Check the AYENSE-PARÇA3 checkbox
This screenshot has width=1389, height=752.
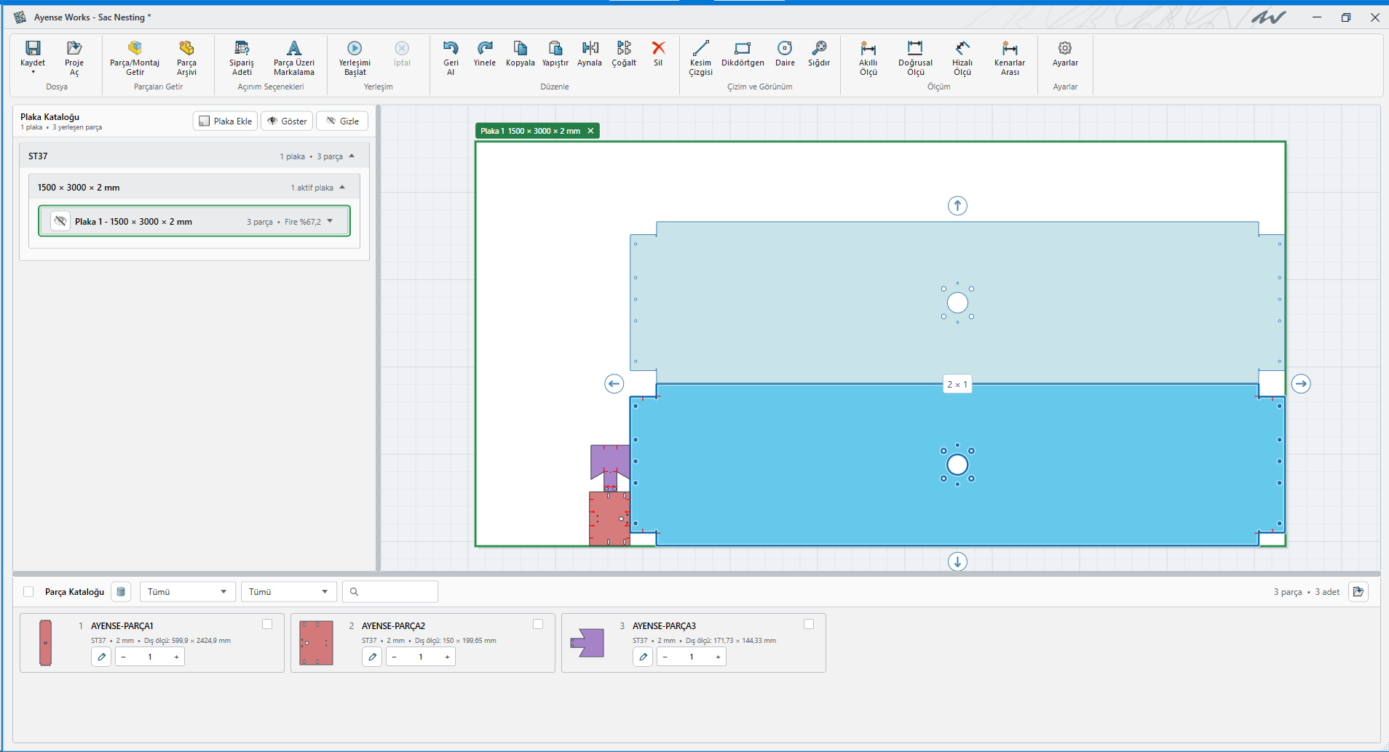pos(809,624)
